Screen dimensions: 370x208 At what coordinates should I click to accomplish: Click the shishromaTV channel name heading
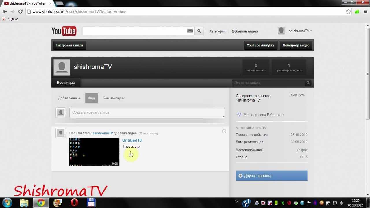93,67
